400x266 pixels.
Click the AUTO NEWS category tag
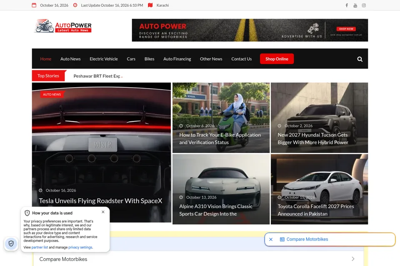coord(52,94)
